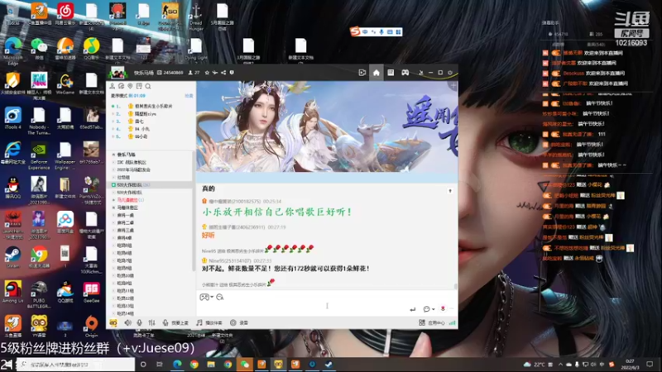Click the bookmark panel icon in sidebar toolbar
The height and width of the screenshot is (372, 662).
click(139, 86)
